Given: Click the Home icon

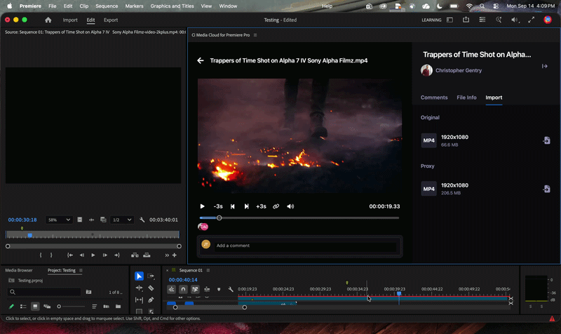Looking at the screenshot, I should (48, 20).
